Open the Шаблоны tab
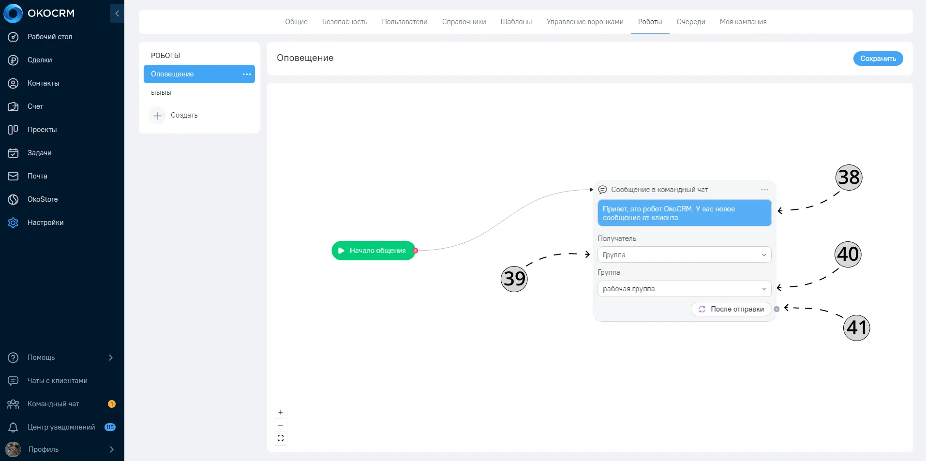The height and width of the screenshot is (461, 926). pos(516,22)
